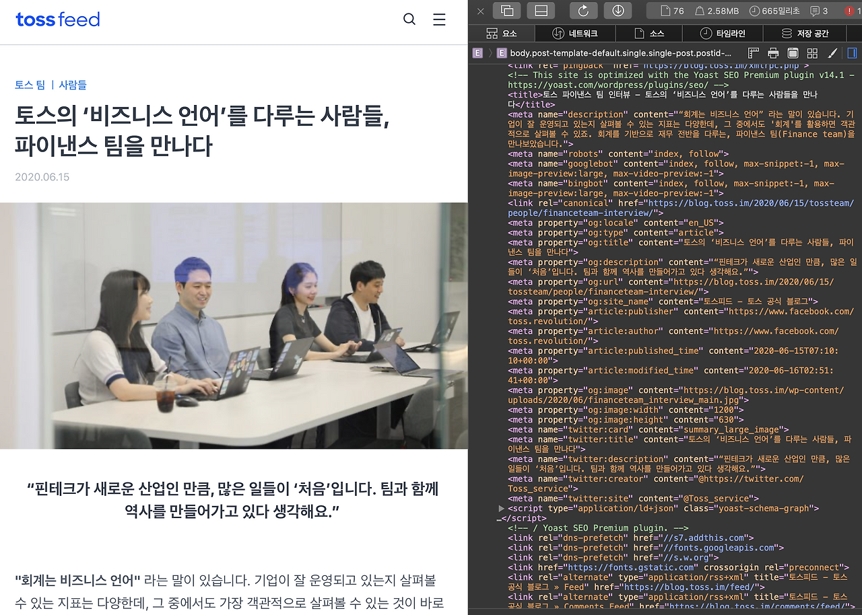Image resolution: width=862 pixels, height=615 pixels.
Task: Click the download page resources icon
Action: pos(618,10)
